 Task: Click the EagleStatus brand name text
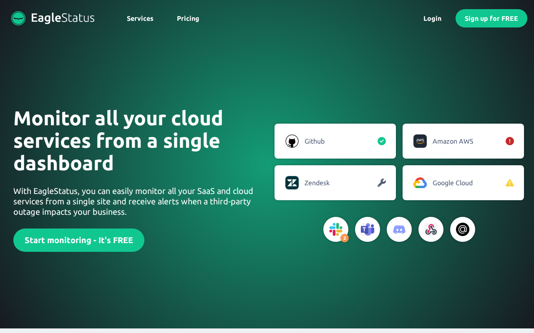pos(63,18)
